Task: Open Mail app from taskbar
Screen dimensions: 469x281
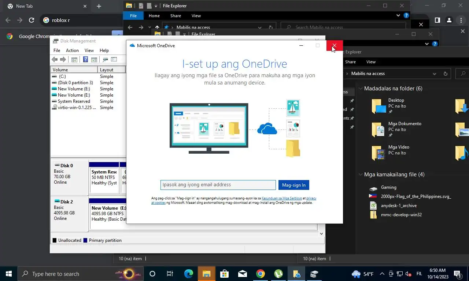Action: [x=242, y=274]
